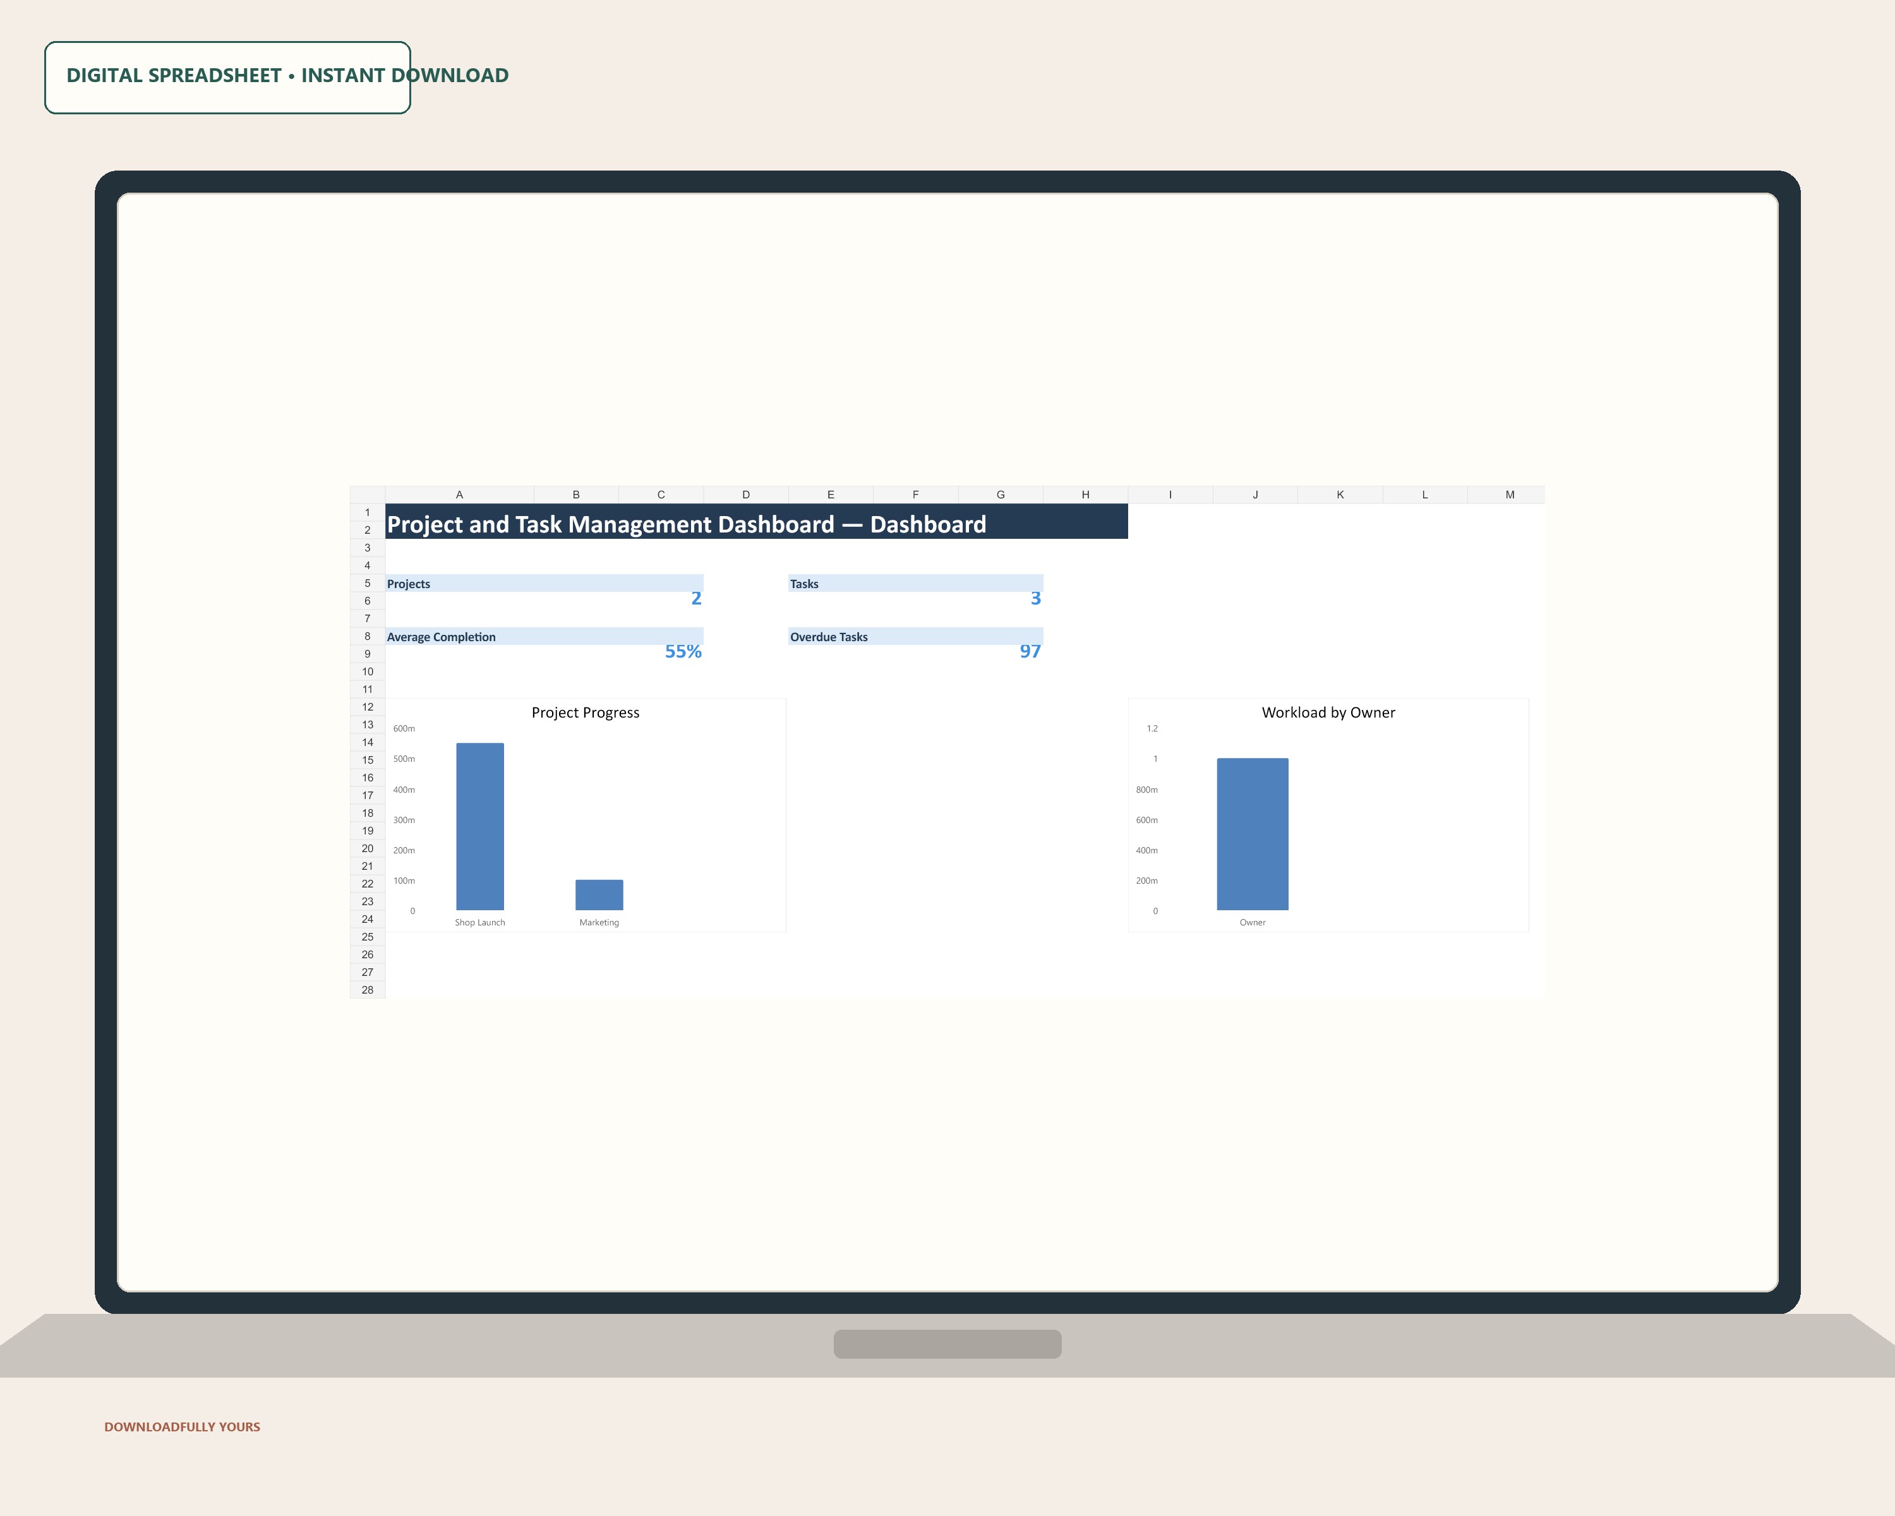1895x1516 pixels.
Task: Select column I header
Action: [1170, 495]
